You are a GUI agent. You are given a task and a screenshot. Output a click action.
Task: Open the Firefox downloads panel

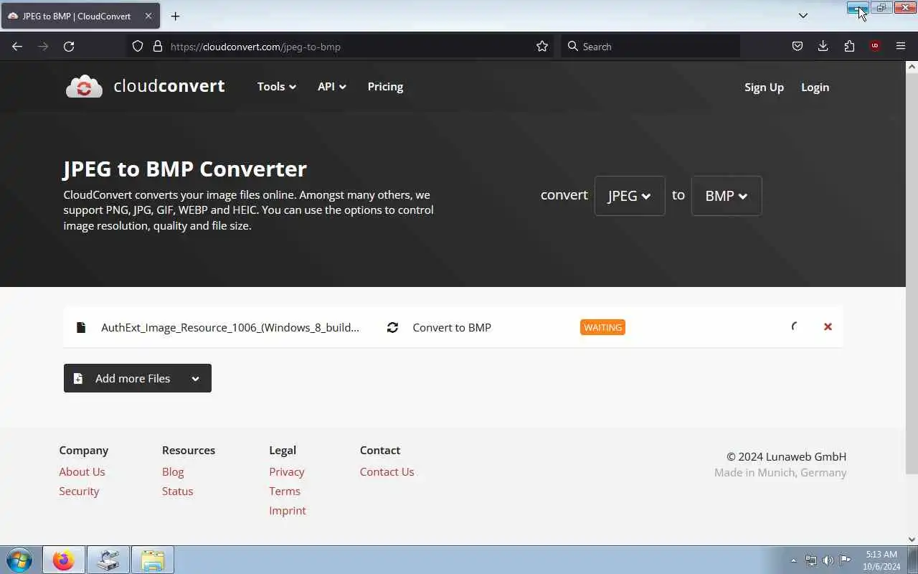(823, 46)
